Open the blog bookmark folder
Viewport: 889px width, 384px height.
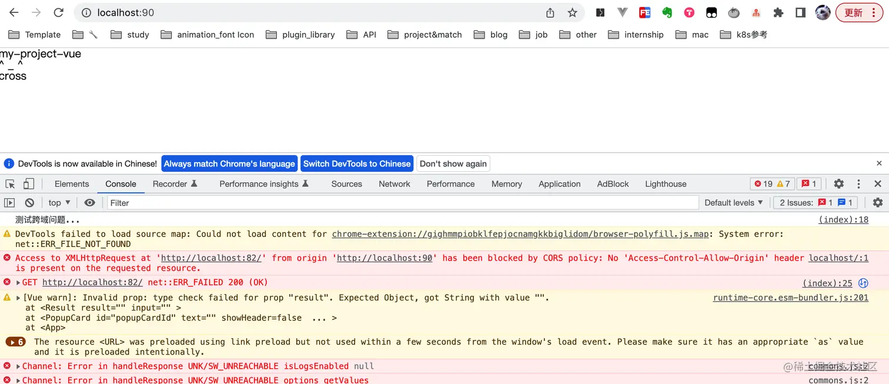tap(490, 35)
